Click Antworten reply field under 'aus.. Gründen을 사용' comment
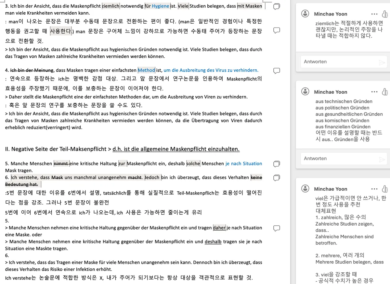 point(344,159)
